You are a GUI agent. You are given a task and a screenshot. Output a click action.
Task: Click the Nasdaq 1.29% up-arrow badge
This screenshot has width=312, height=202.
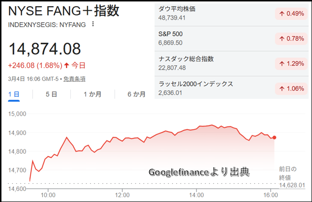(x=292, y=63)
